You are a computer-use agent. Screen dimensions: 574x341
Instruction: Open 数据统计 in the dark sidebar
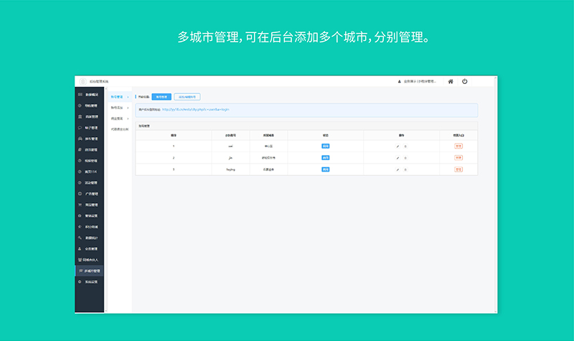(x=89, y=238)
